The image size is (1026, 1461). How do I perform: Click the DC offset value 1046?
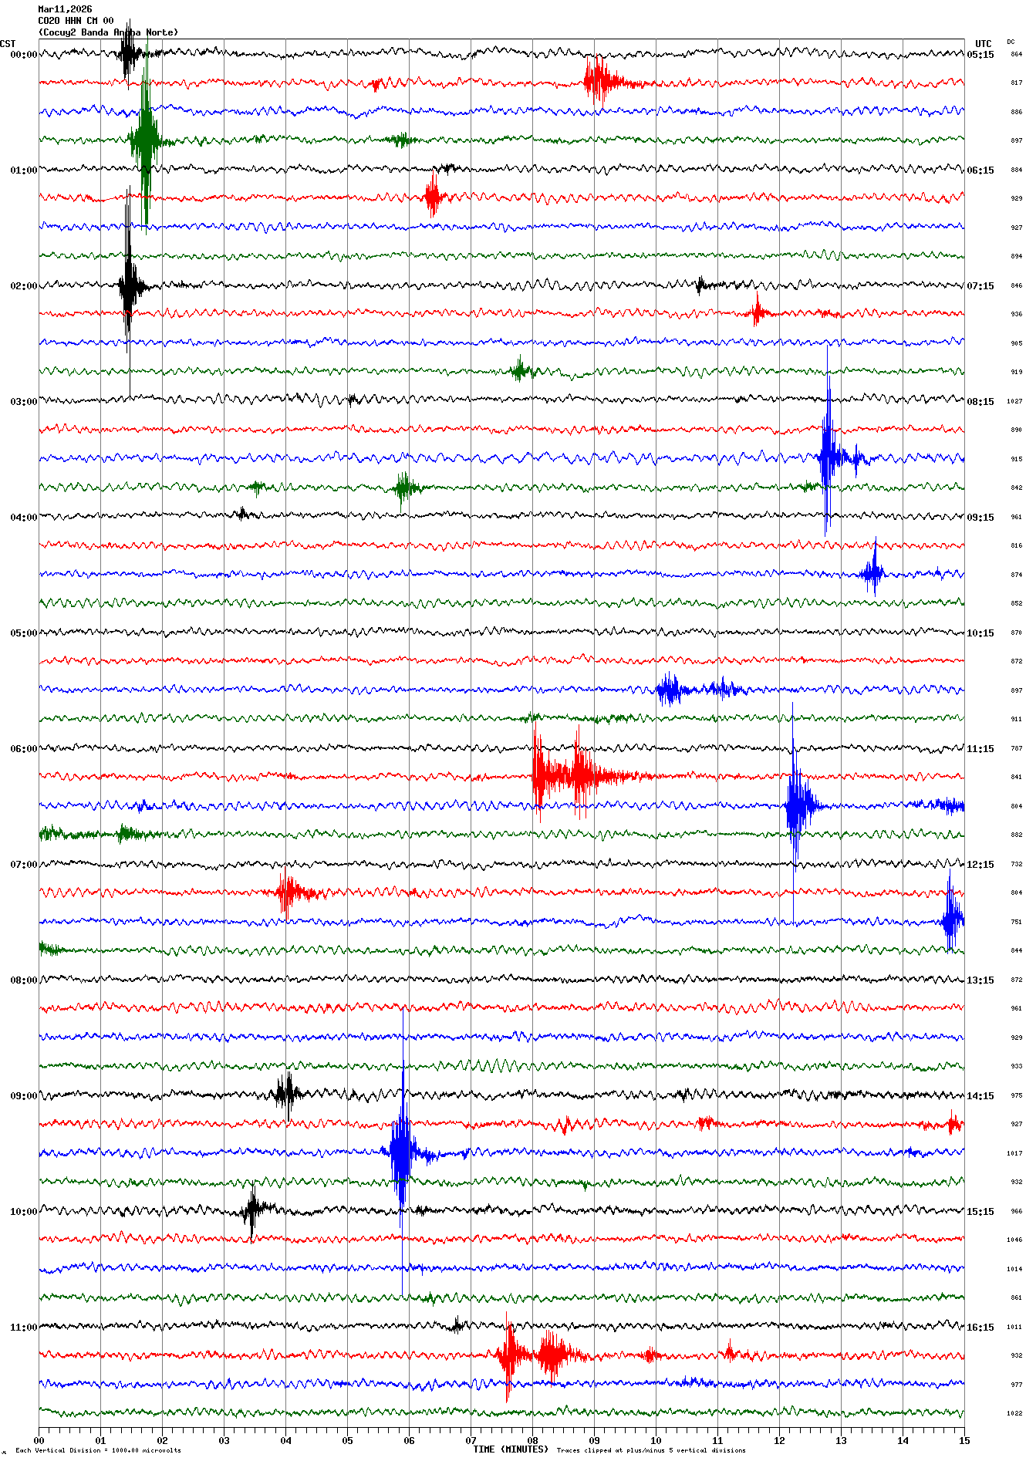1014,1240
